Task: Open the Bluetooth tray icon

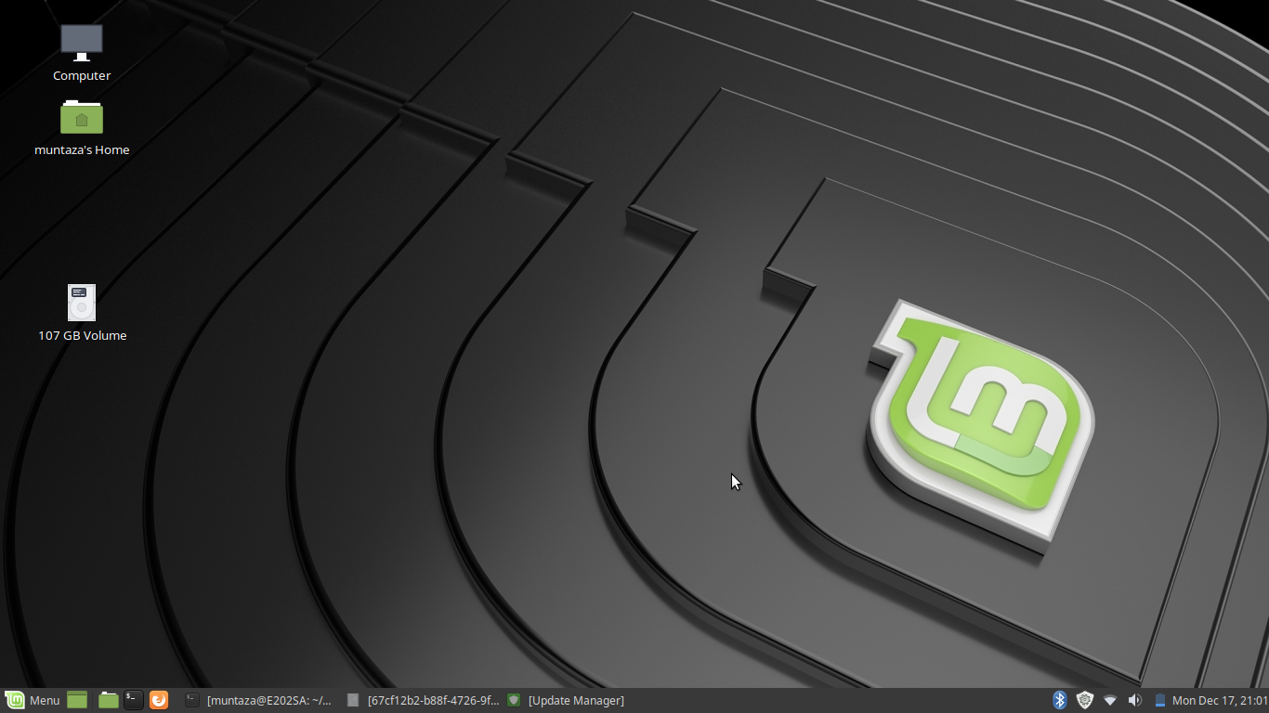Action: click(1059, 700)
